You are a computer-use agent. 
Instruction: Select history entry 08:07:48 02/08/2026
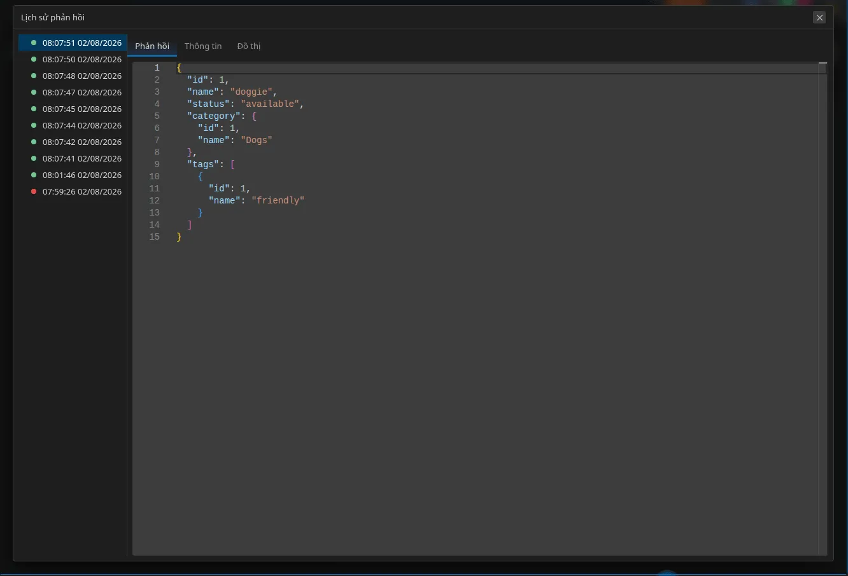73,76
